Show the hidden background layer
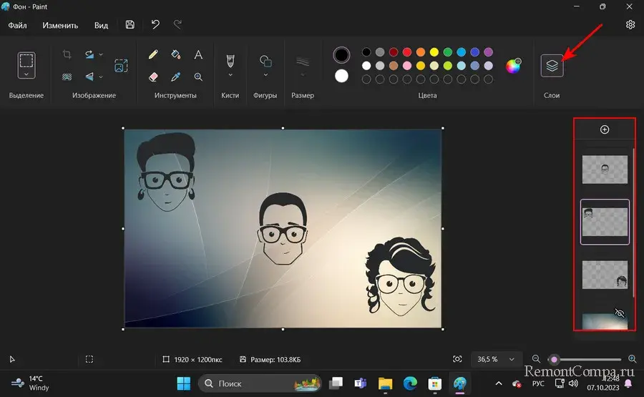This screenshot has width=644, height=397. pos(620,313)
